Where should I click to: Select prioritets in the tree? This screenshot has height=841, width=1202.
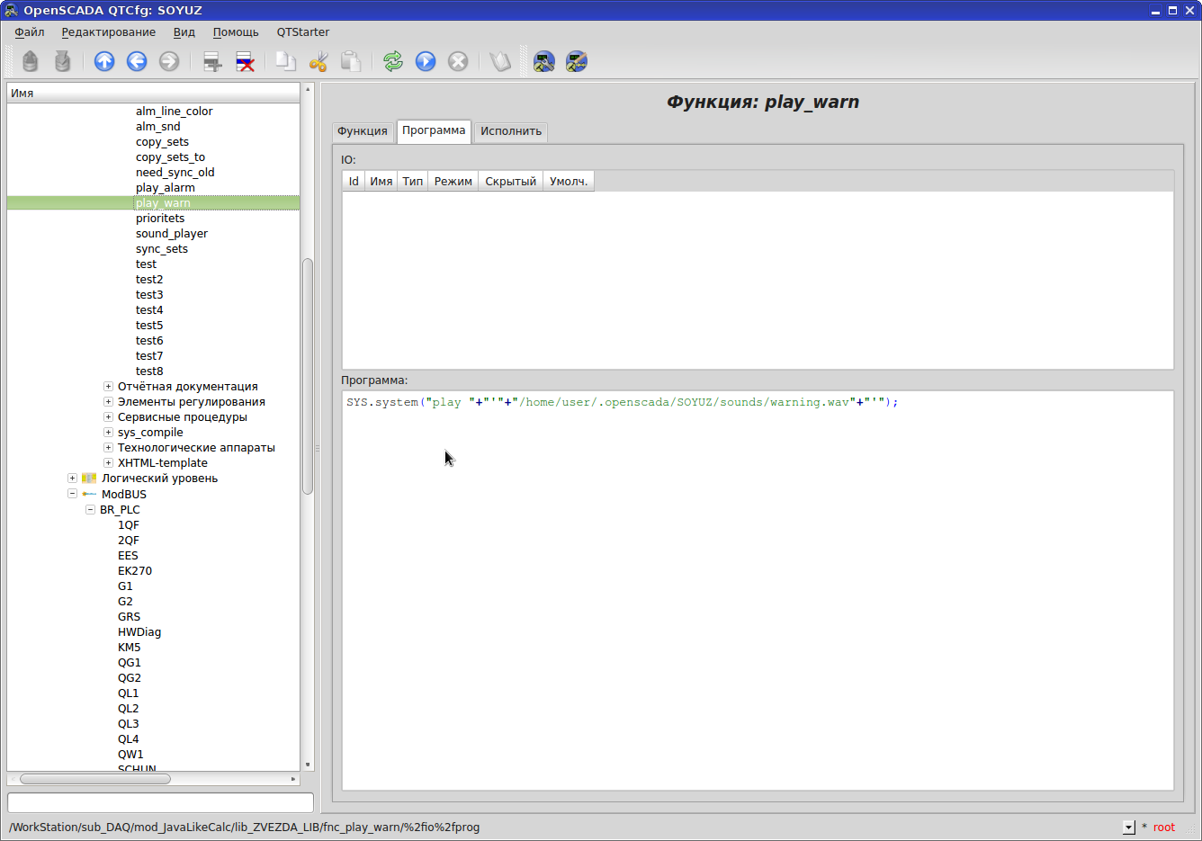tap(160, 219)
